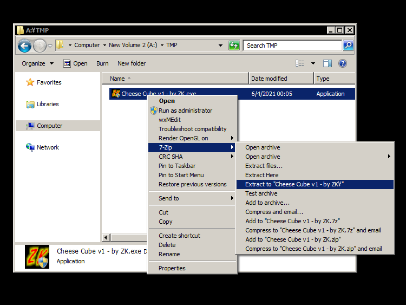Open address bar history dropdown
The image size is (406, 305).
click(220, 46)
